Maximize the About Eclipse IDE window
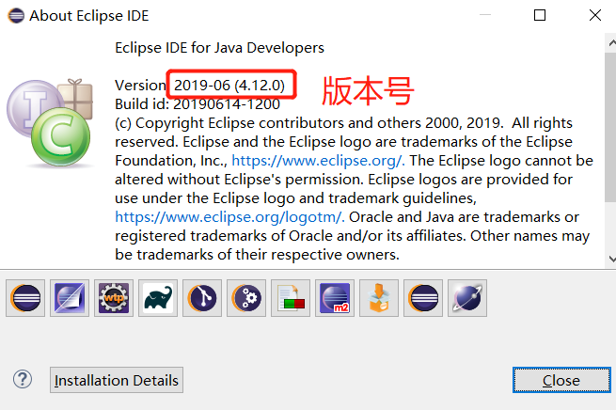The height and width of the screenshot is (410, 616). pyautogui.click(x=540, y=15)
